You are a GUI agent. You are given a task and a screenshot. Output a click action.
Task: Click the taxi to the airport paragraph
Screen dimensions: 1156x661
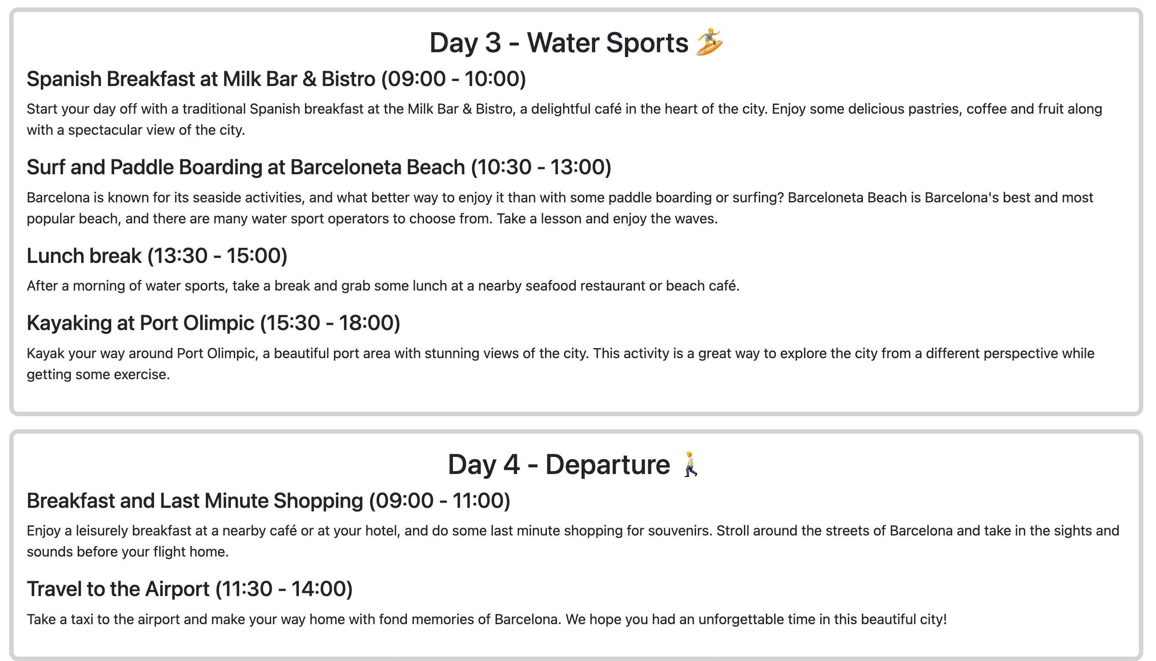click(487, 620)
